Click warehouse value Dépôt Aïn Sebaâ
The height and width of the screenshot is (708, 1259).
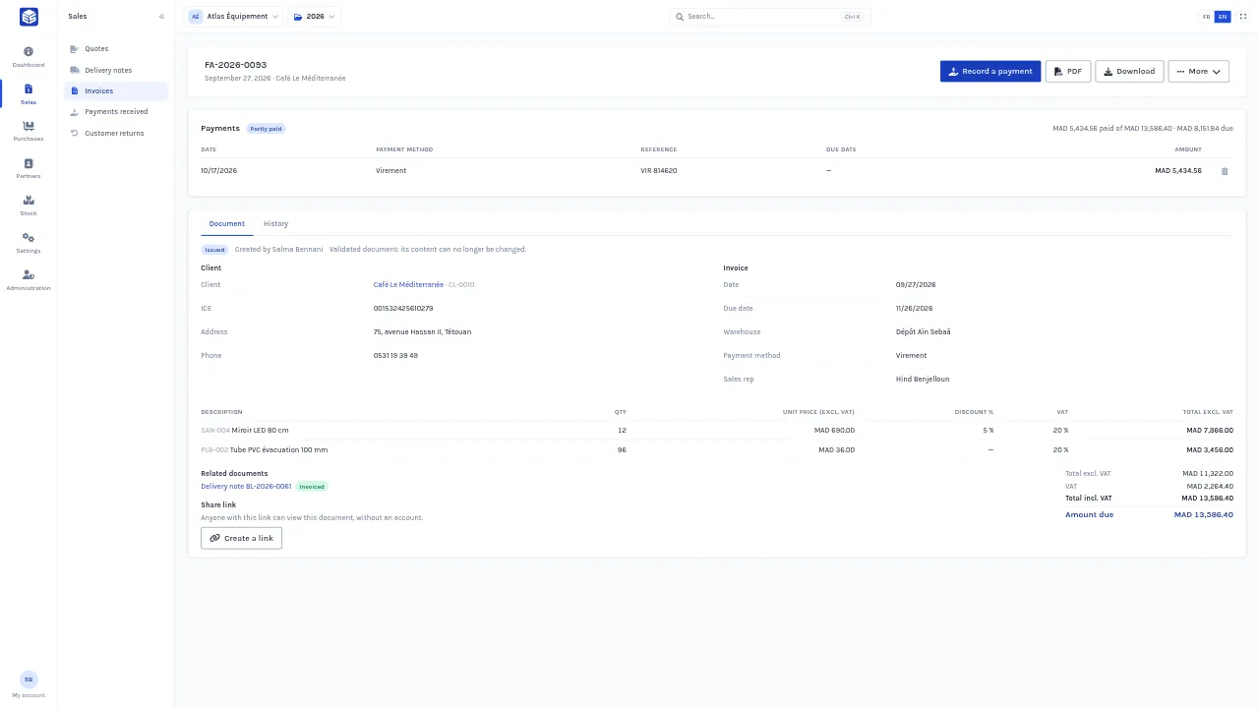coord(923,332)
